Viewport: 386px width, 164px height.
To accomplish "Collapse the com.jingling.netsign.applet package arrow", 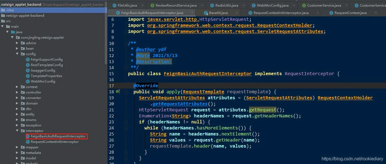I will pyautogui.click(x=13, y=38).
